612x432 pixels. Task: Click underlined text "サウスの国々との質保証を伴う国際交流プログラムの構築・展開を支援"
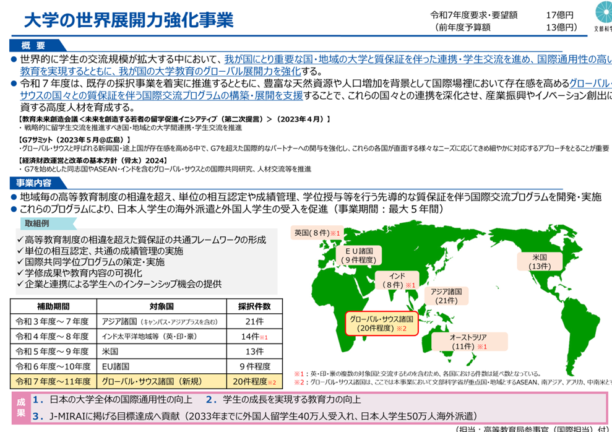[162, 95]
